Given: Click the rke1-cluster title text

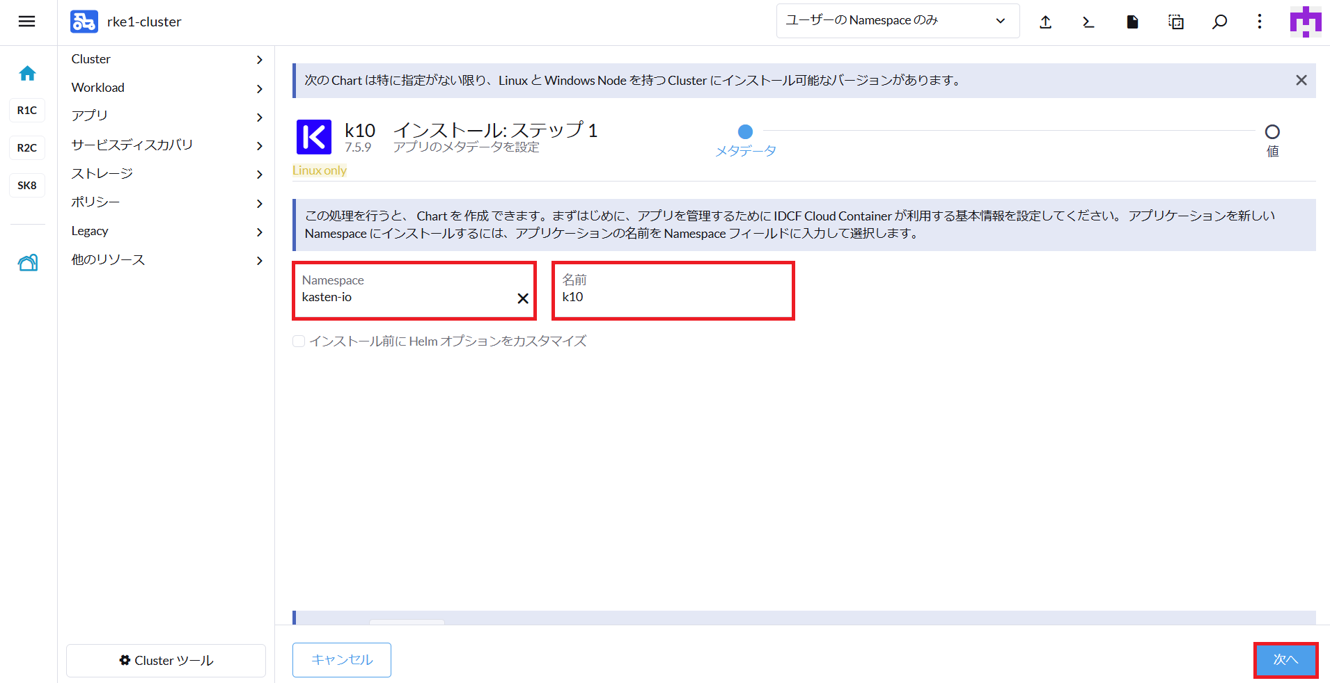Looking at the screenshot, I should [144, 22].
